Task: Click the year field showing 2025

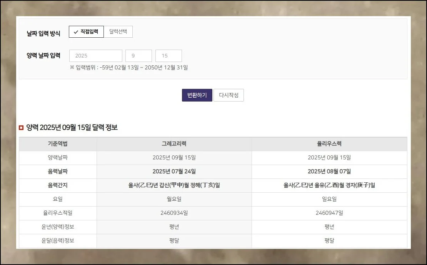Action: tap(95, 55)
